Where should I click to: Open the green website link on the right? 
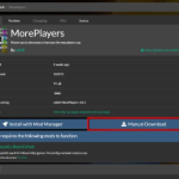pyautogui.click(x=161, y=50)
